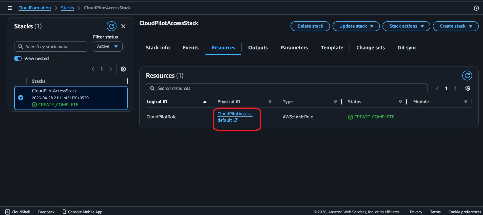Open the Change sets tab
This screenshot has height=215, width=483.
[371, 48]
